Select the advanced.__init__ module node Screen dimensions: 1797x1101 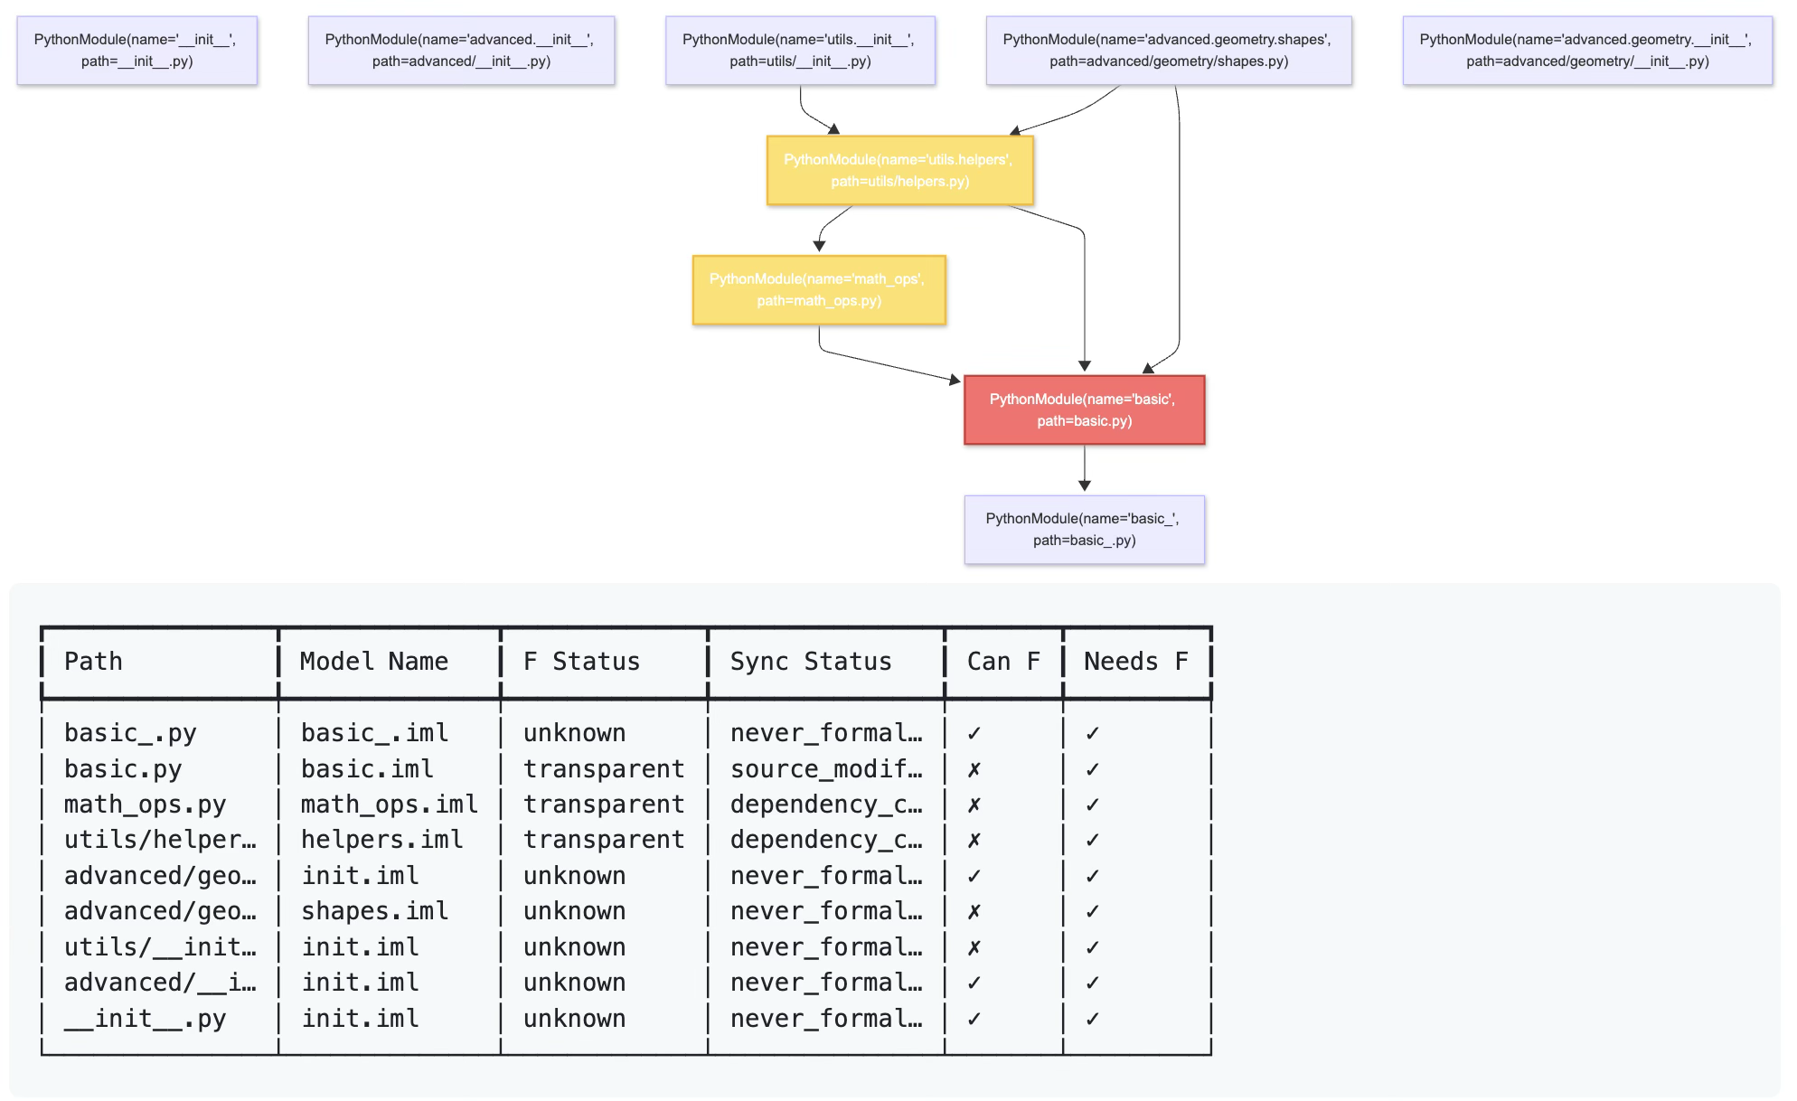point(460,51)
